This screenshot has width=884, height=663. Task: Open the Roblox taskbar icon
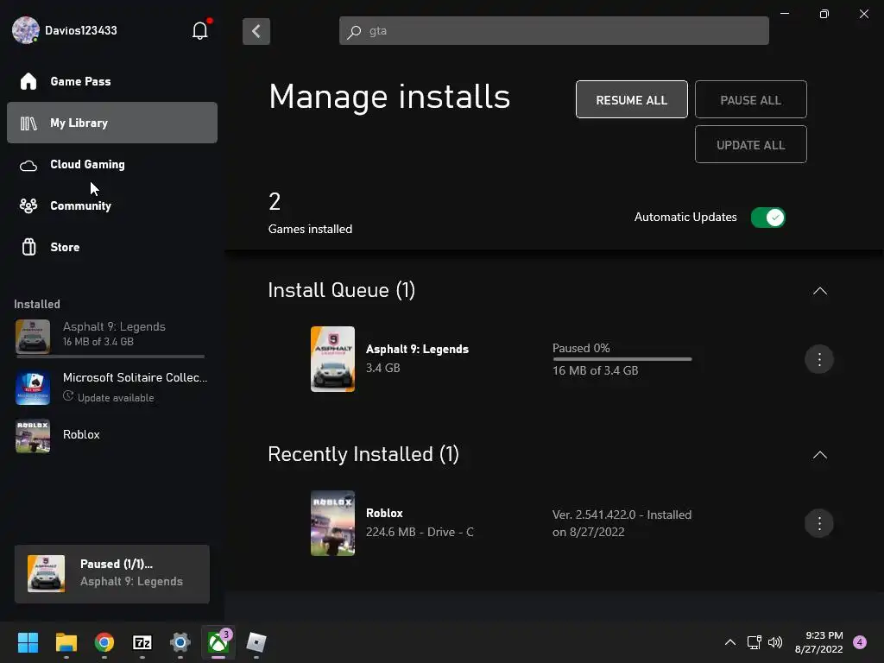[256, 642]
